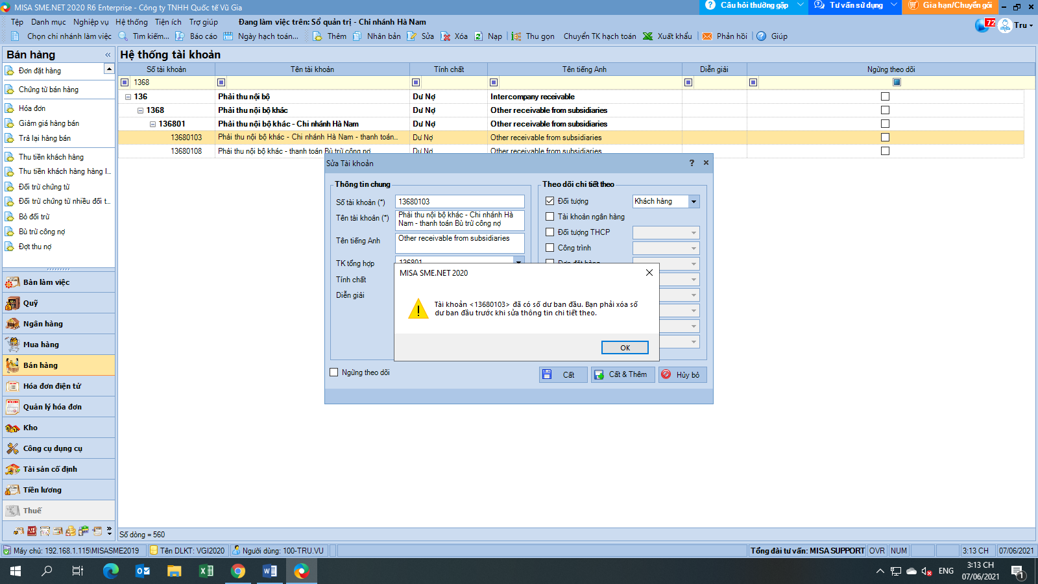Open the Tiện ích menu
This screenshot has width=1038, height=584.
pyautogui.click(x=168, y=22)
